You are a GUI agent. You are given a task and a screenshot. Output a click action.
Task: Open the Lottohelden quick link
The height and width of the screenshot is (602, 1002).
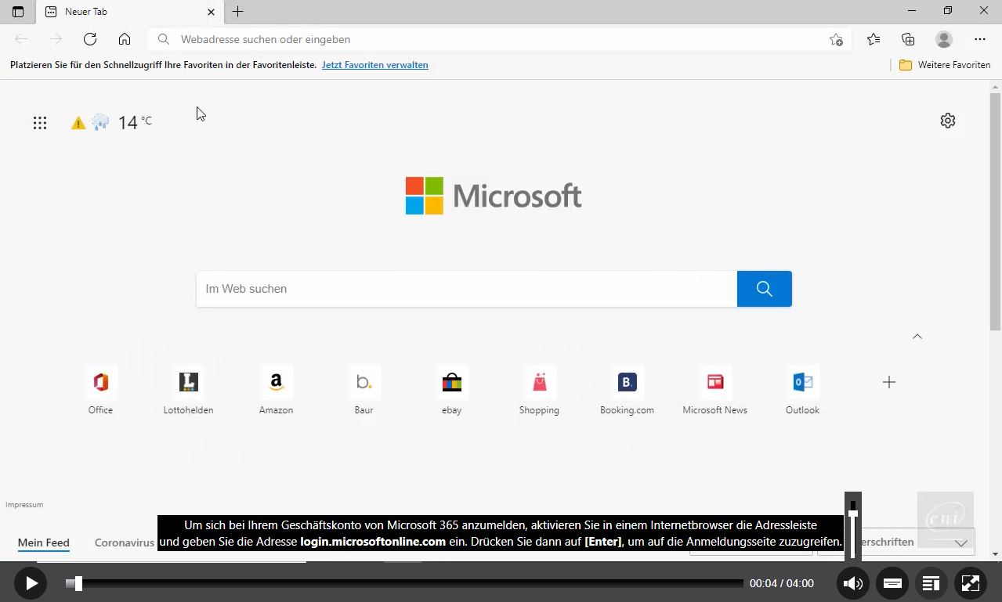(188, 391)
